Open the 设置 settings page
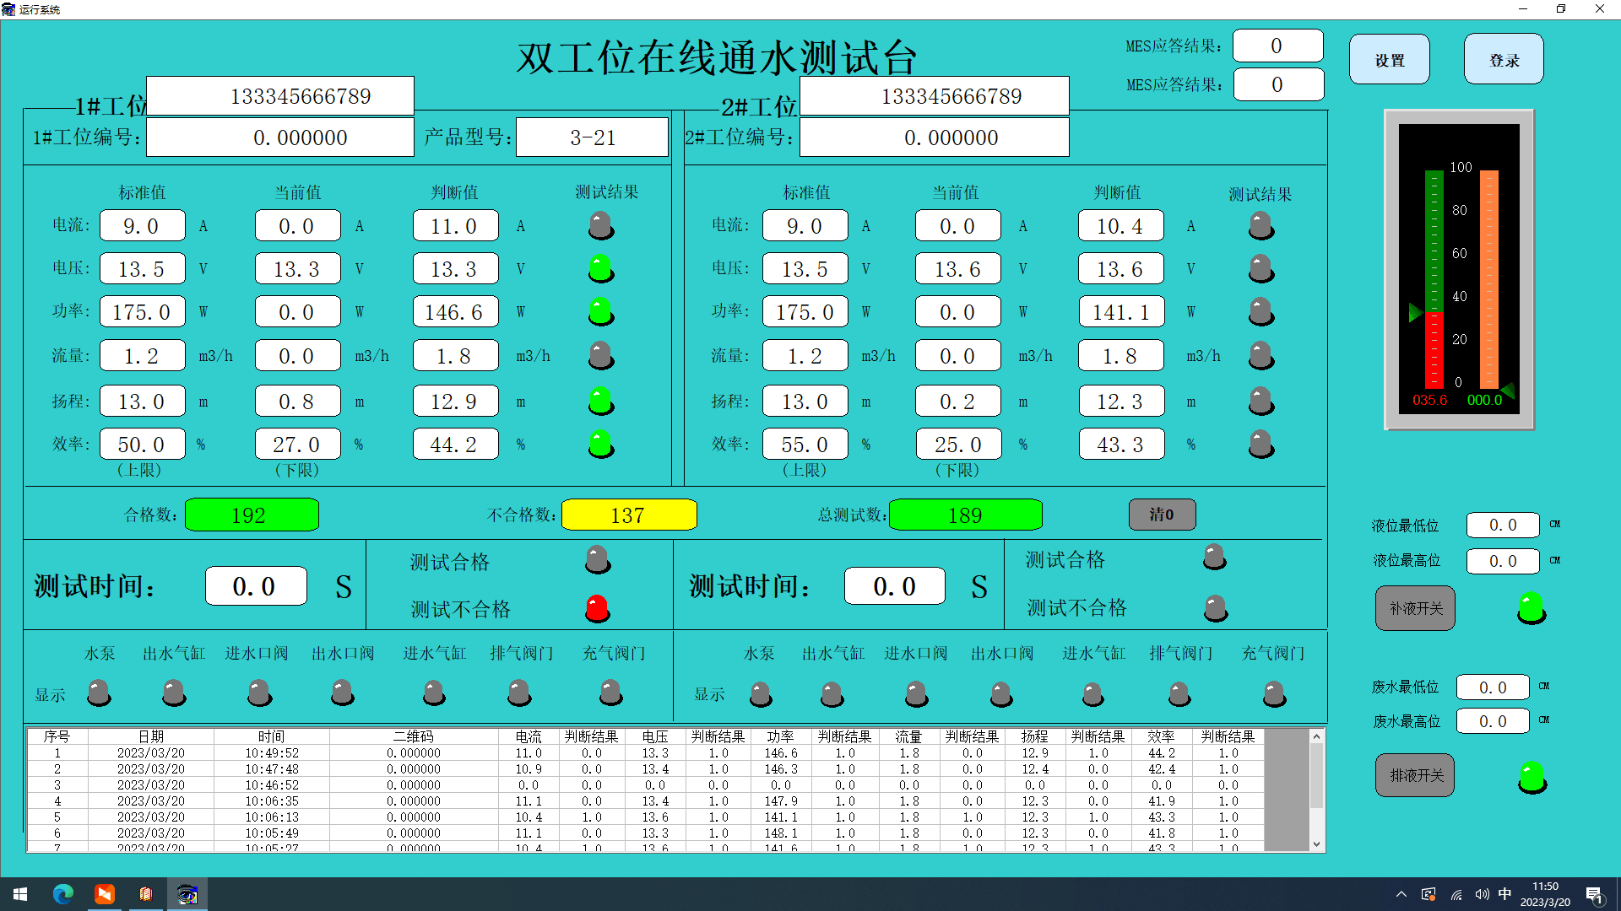 [x=1389, y=60]
